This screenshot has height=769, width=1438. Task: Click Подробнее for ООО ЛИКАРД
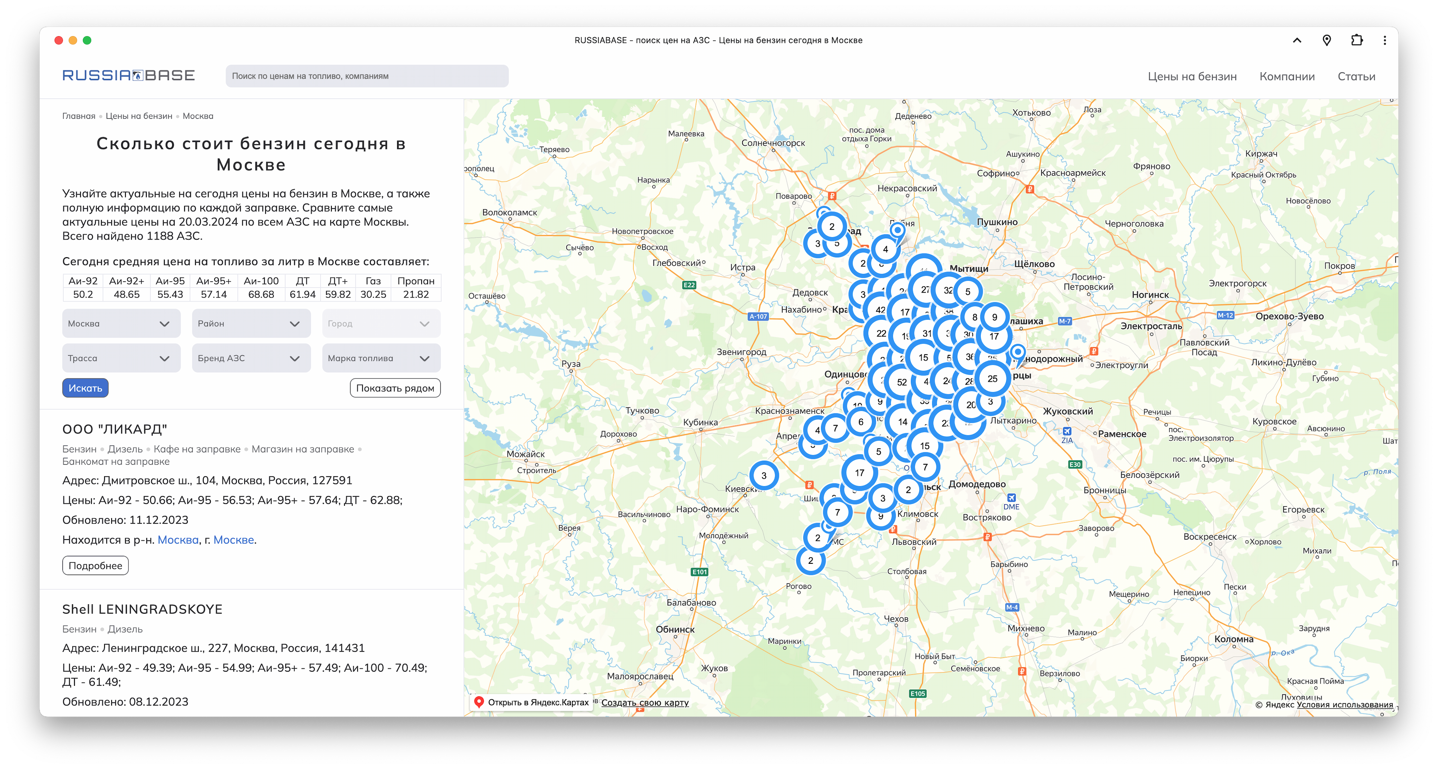tap(95, 565)
